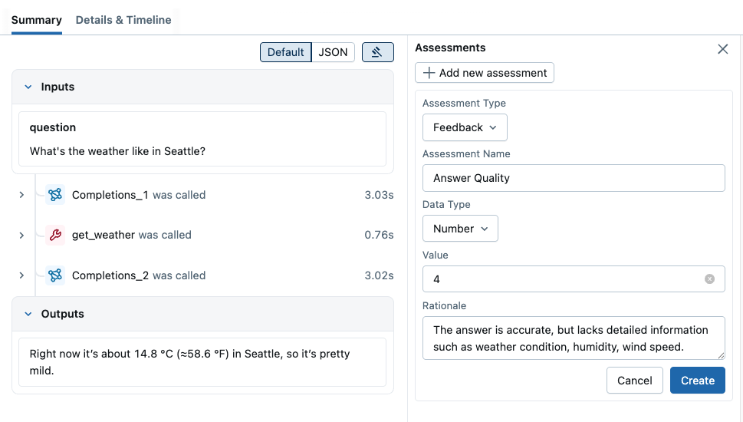Collapse the Inputs section
743x422 pixels.
tap(28, 87)
